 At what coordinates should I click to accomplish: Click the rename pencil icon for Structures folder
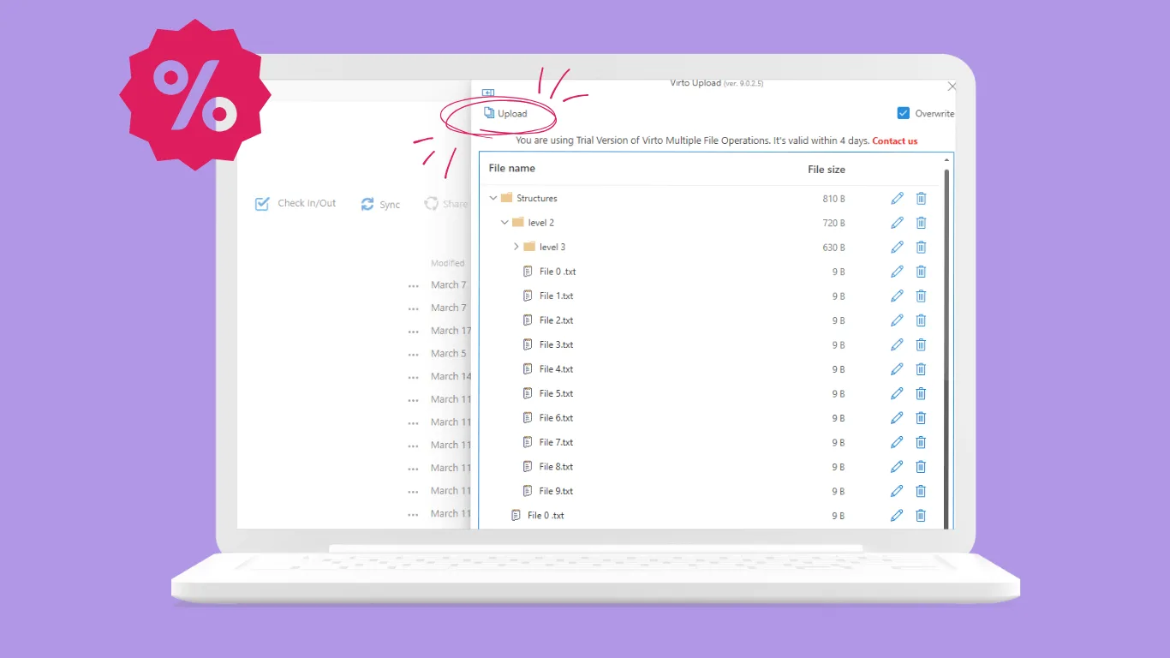[x=897, y=198]
